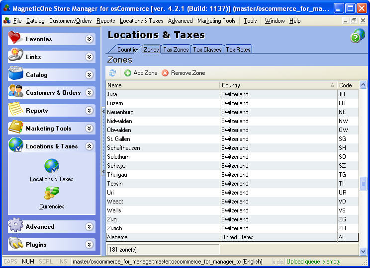
Task: Expand the Marketing Tools panel chevron
Action: pos(89,129)
